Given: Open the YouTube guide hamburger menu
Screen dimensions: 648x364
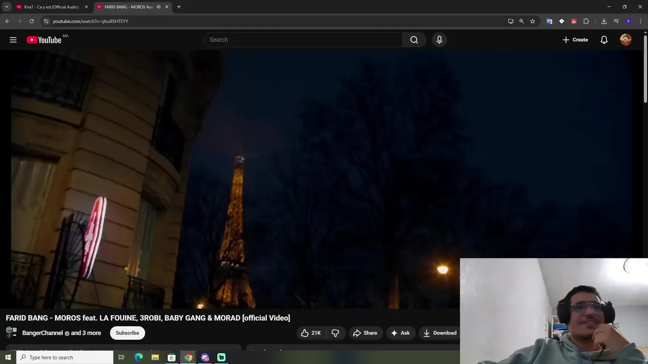Looking at the screenshot, I should pos(13,40).
